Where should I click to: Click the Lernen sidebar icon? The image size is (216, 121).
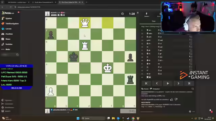click(x=3, y=29)
